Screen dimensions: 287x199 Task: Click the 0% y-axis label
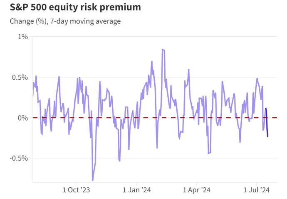click(x=23, y=118)
